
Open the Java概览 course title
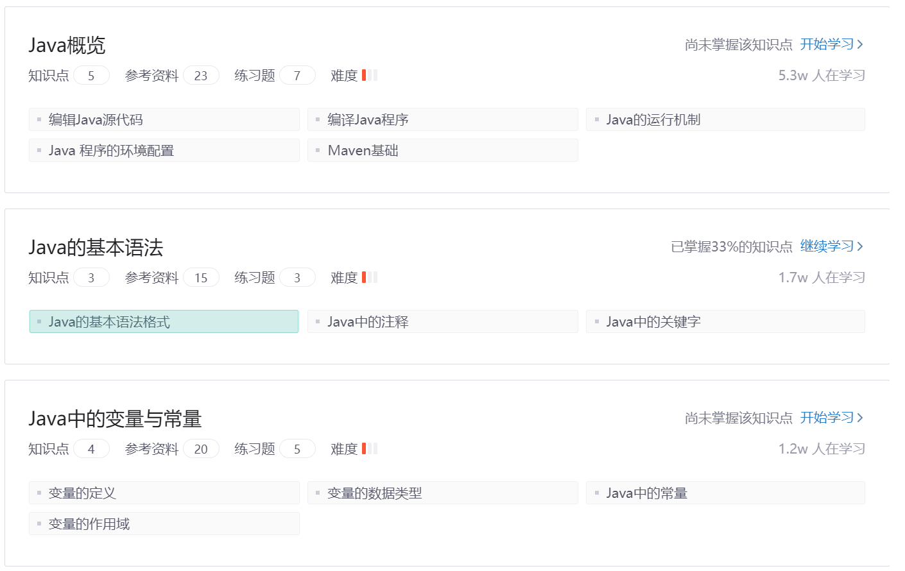click(x=67, y=45)
